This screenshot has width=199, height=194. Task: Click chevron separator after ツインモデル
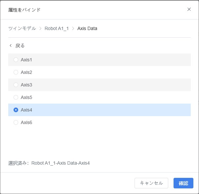tap(40, 28)
